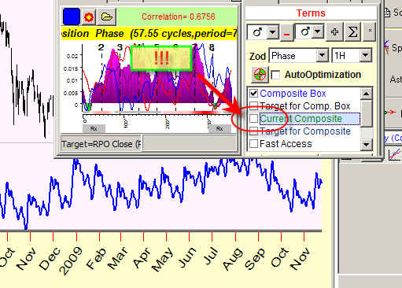
Task: Expand the first Mars planet dropdown arrow
Action: [273, 32]
